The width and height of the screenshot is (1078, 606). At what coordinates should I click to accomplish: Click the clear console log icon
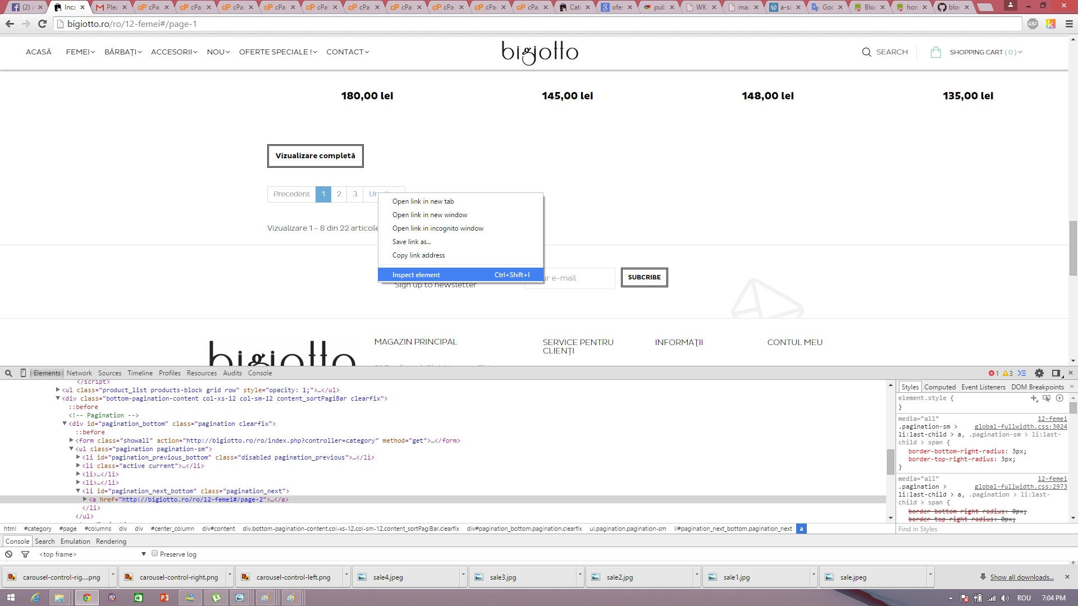[x=9, y=554]
